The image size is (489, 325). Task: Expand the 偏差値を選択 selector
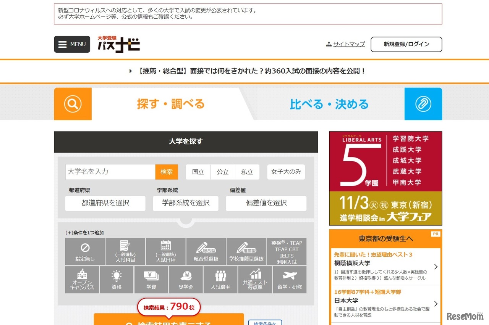point(266,203)
